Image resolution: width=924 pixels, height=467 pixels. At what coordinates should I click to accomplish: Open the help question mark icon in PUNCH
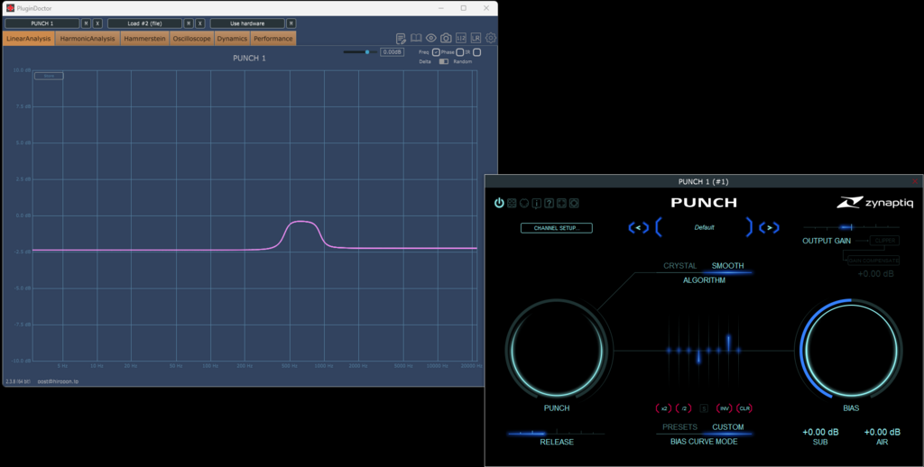click(549, 203)
